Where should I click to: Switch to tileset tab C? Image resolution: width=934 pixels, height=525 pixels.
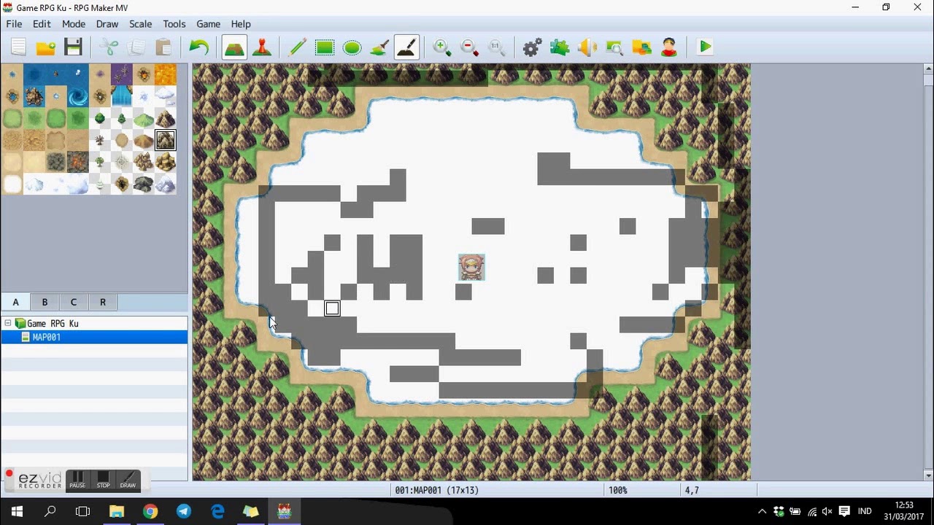[x=74, y=302]
